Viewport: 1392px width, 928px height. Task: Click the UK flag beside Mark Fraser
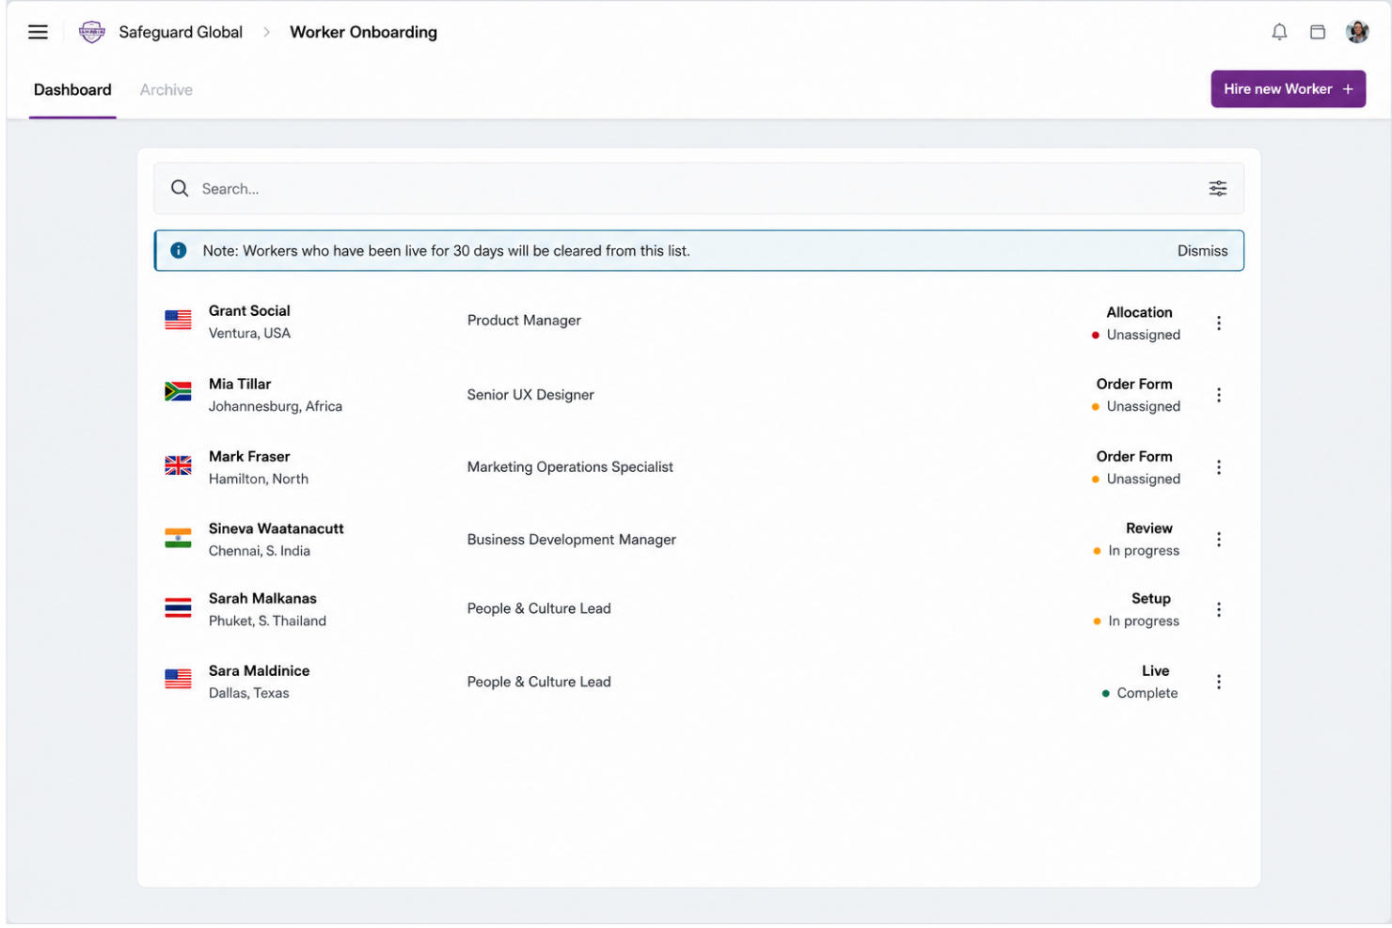click(x=178, y=464)
